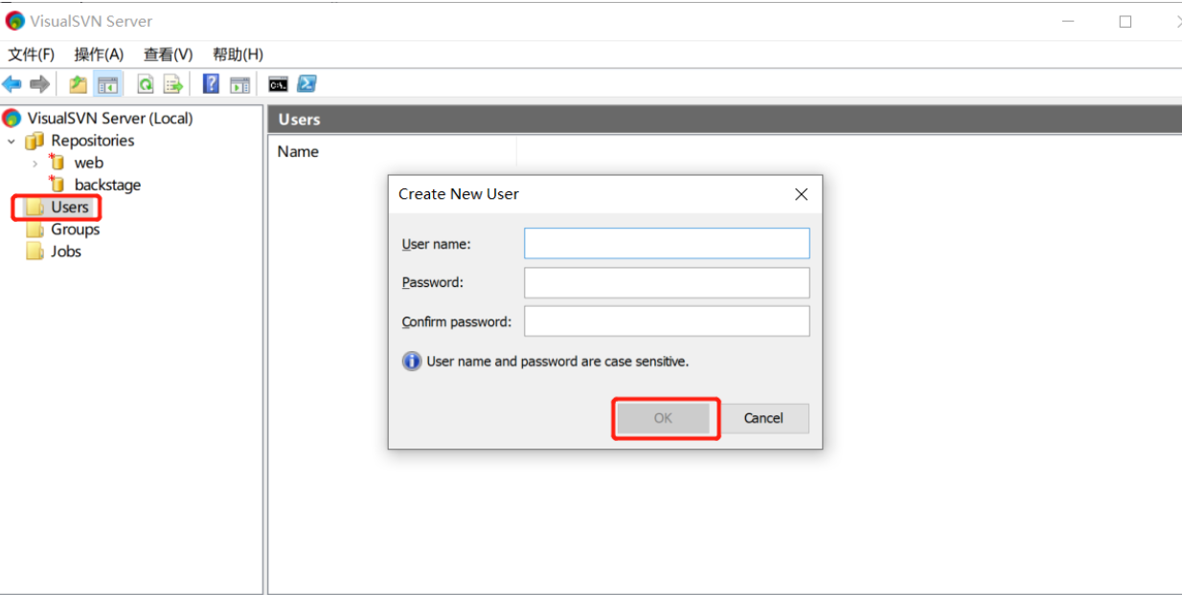Maximize the VisualSVN Server window

1125,21
